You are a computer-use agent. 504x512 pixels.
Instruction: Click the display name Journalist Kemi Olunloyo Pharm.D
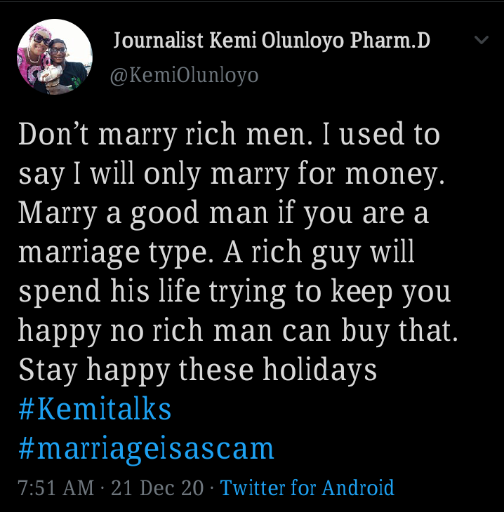coord(272,41)
